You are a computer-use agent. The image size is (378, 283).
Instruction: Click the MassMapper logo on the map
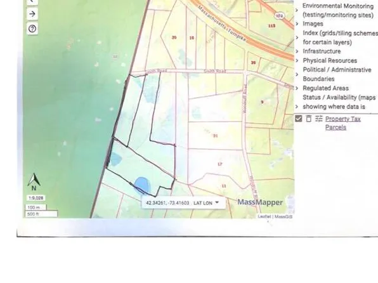pos(260,202)
